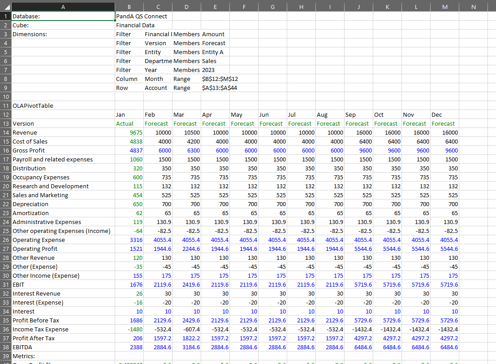Viewport: 496px width, 364px height.
Task: Select the green 'Actual' version cell
Action: tap(125, 123)
